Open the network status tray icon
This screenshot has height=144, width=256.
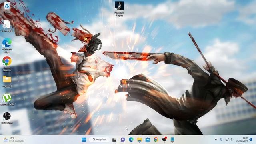pos(227,140)
